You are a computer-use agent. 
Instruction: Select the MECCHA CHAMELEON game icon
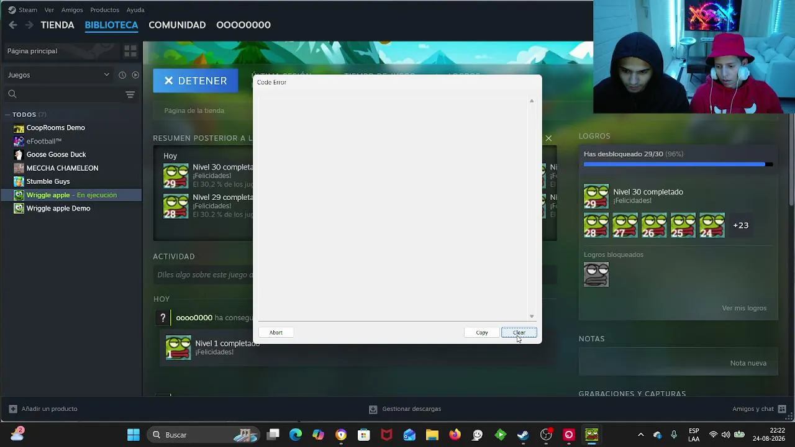(19, 168)
